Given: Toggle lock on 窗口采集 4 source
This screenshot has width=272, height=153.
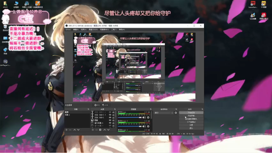Looking at the screenshot, I should pyautogui.click(x=113, y=123).
